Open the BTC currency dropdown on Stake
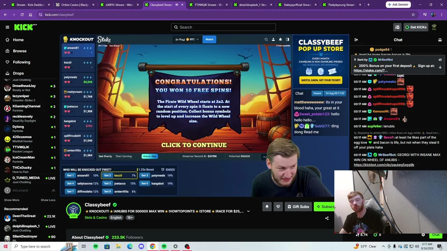Screen dimensions: 447x251 pos(192,39)
